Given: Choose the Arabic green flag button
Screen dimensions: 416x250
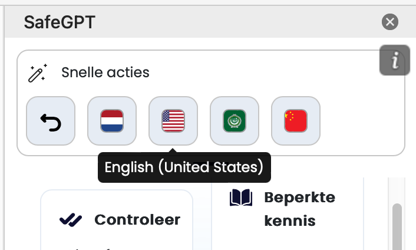Looking at the screenshot, I should 235,120.
